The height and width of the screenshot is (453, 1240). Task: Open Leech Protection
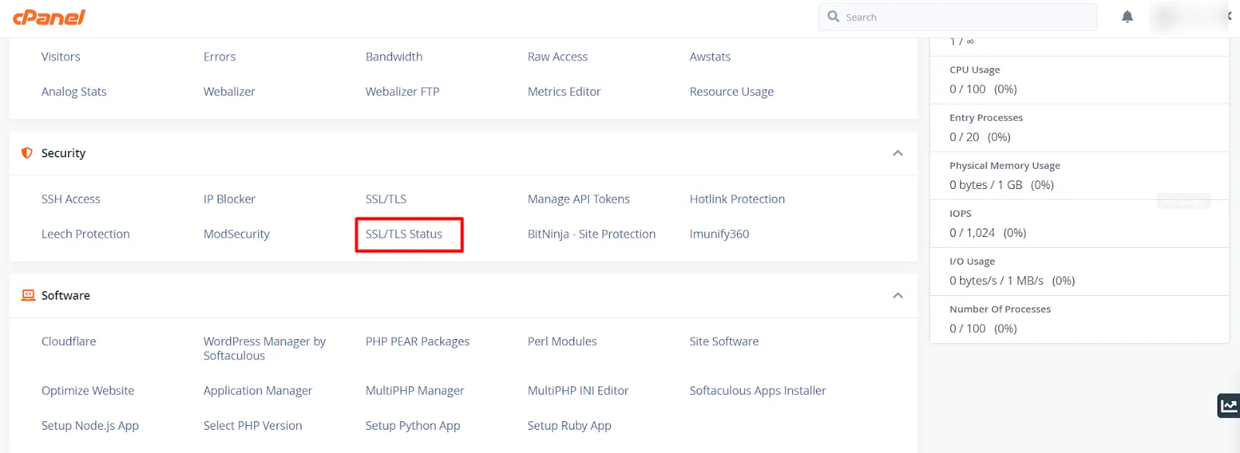pos(85,234)
